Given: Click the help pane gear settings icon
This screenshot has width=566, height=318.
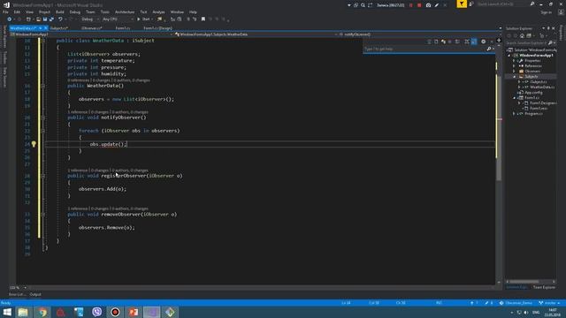Looking at the screenshot, I should point(484,42).
